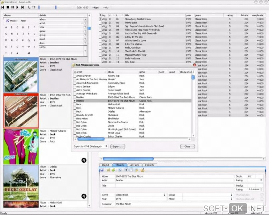This screenshot has width=269, height=215.
Task: Click the green folder icon in TAG toolbar
Action: click(x=113, y=170)
